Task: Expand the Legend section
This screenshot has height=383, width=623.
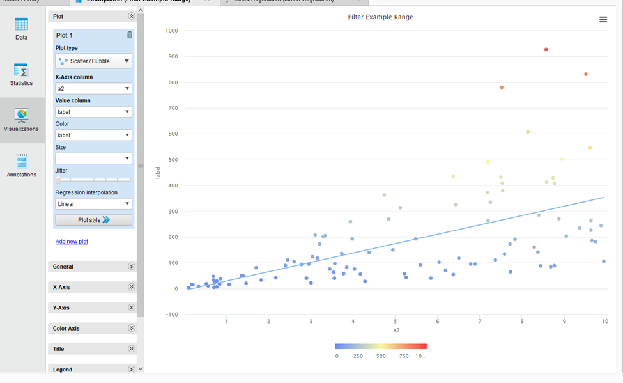Action: [92, 369]
